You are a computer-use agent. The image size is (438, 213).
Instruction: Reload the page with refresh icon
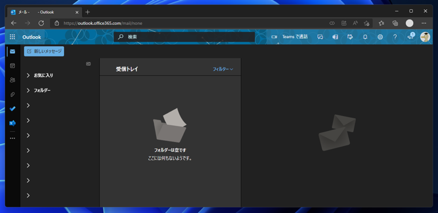pyautogui.click(x=41, y=23)
